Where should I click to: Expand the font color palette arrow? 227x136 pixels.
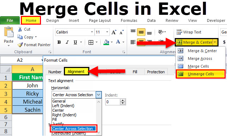coord(123,42)
